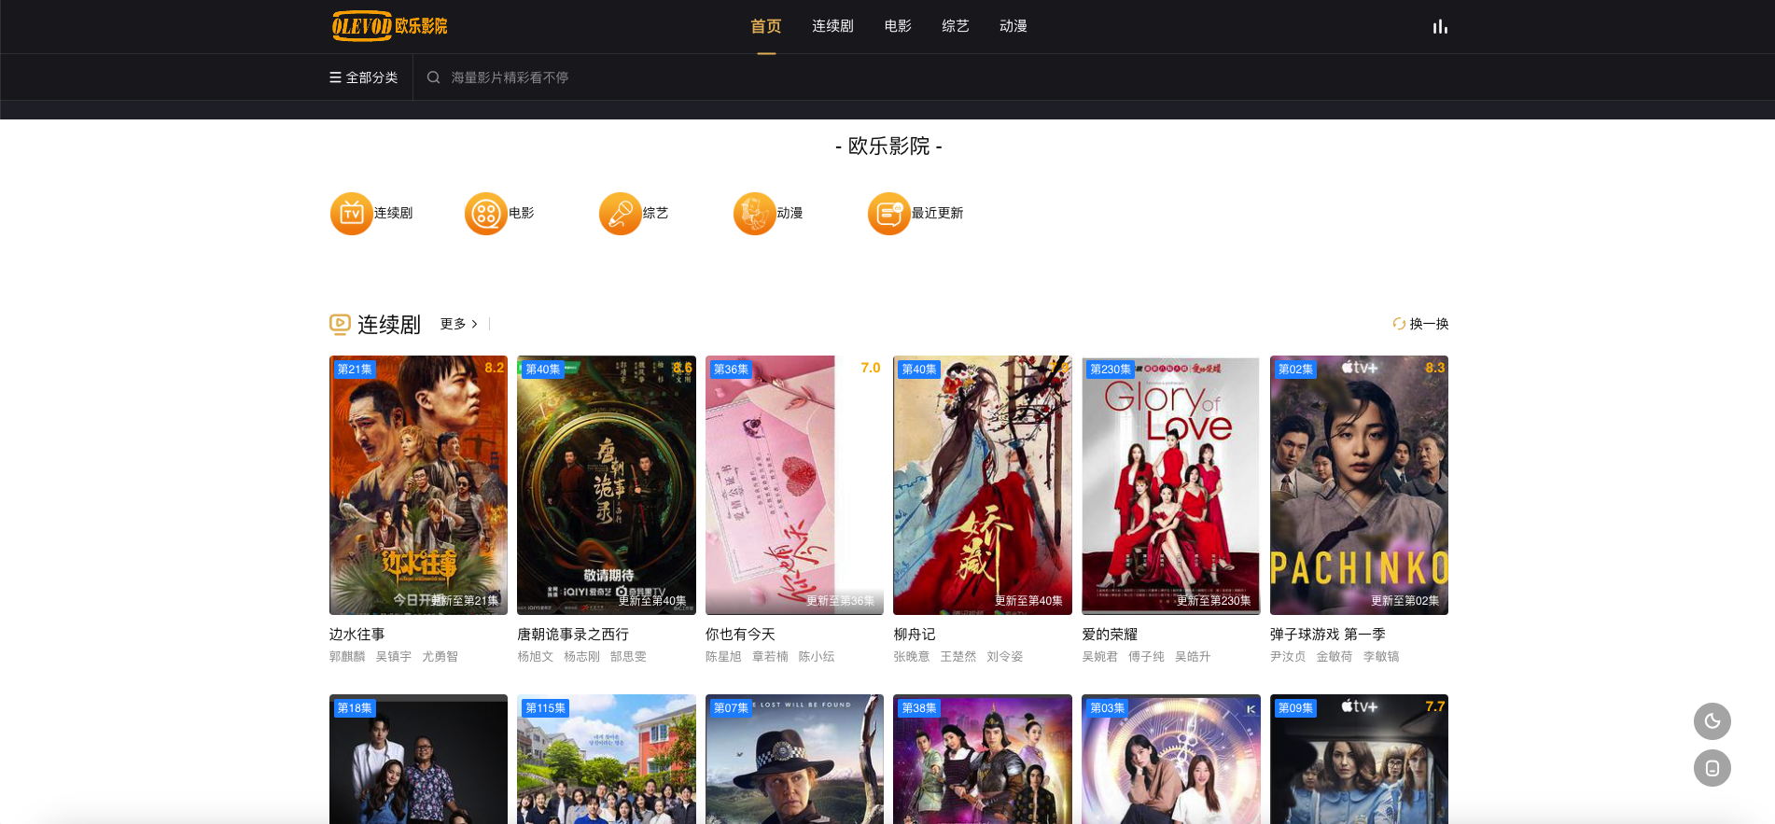Open the Glory of Love poster
Viewport: 1775px width, 824px height.
(1171, 485)
